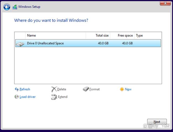
Task: Click the 40.0 GB free space cell
Action: pyautogui.click(x=127, y=43)
